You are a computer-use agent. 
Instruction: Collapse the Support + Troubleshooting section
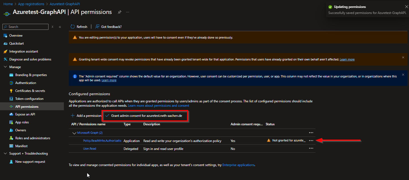(5, 153)
